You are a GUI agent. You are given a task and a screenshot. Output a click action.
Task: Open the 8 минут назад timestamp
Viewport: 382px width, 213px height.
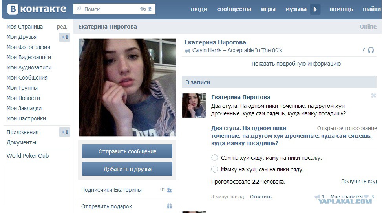click(x=227, y=197)
